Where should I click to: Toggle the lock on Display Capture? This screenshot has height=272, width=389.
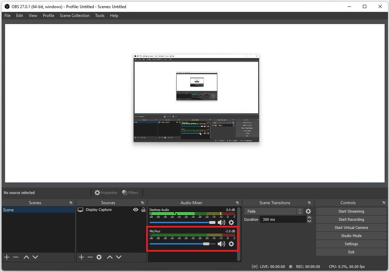[x=143, y=210]
